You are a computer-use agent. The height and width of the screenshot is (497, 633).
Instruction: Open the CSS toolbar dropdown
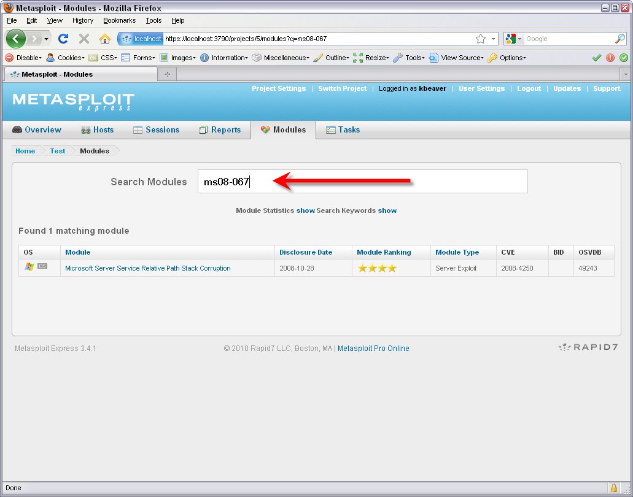tap(103, 58)
